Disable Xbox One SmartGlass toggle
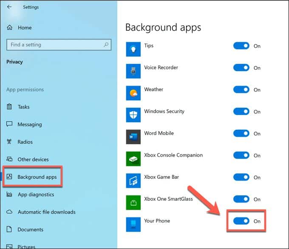289x249 pixels. click(241, 199)
